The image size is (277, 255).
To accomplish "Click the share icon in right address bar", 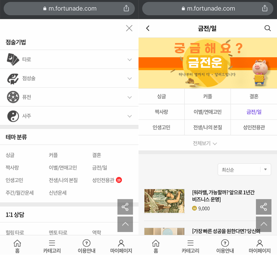I will coord(265,8).
